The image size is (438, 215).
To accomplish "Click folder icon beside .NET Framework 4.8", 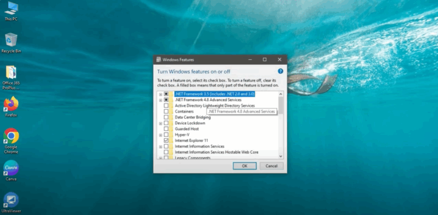I will [x=171, y=100].
